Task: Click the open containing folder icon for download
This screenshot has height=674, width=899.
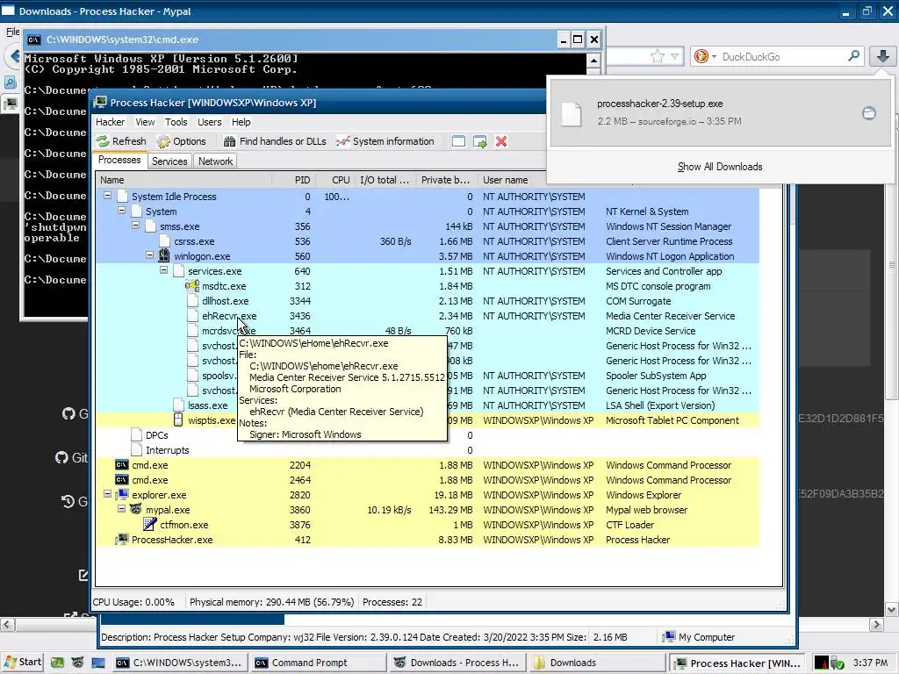Action: pos(869,113)
